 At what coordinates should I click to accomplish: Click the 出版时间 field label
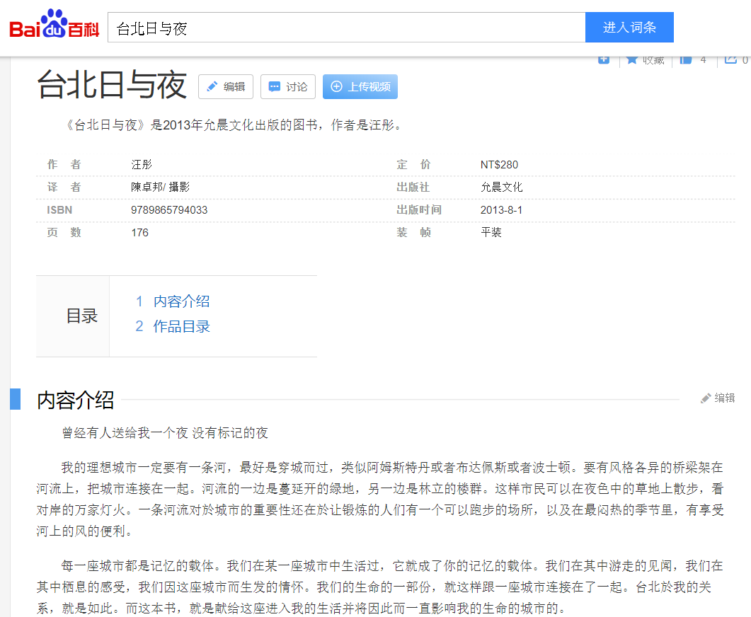point(419,210)
